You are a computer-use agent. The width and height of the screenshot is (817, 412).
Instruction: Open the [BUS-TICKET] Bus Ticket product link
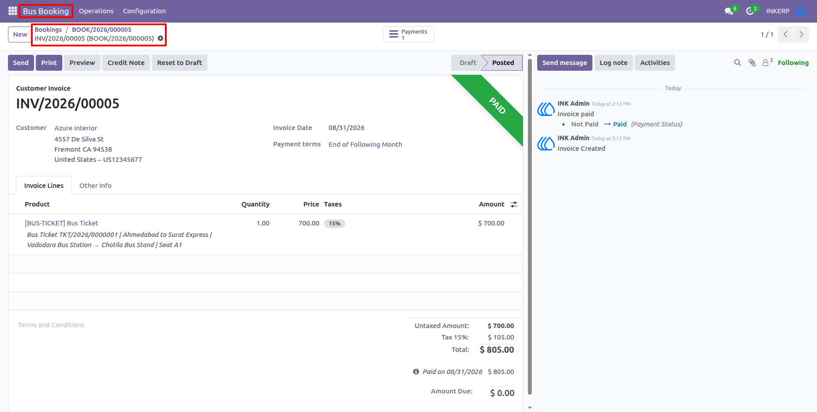[61, 223]
